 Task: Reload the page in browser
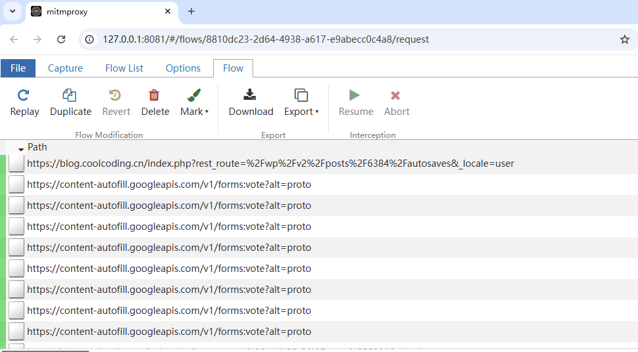pos(61,39)
